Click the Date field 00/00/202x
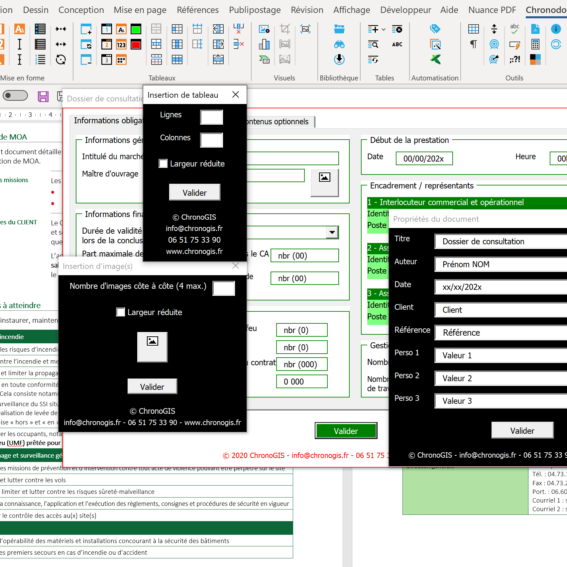This screenshot has height=567, width=567. pos(424,159)
